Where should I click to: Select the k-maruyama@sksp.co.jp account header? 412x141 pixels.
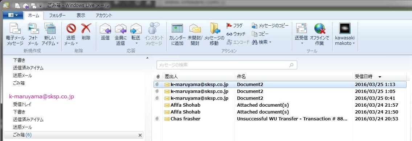tap(41, 97)
